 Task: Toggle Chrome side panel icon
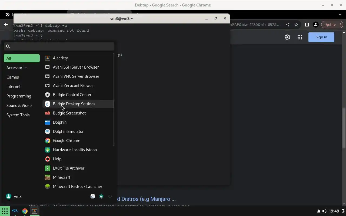(x=307, y=25)
